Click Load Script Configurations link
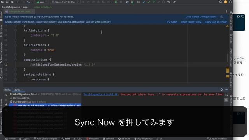Viewport: 249px width, 140px height. (x=201, y=17)
